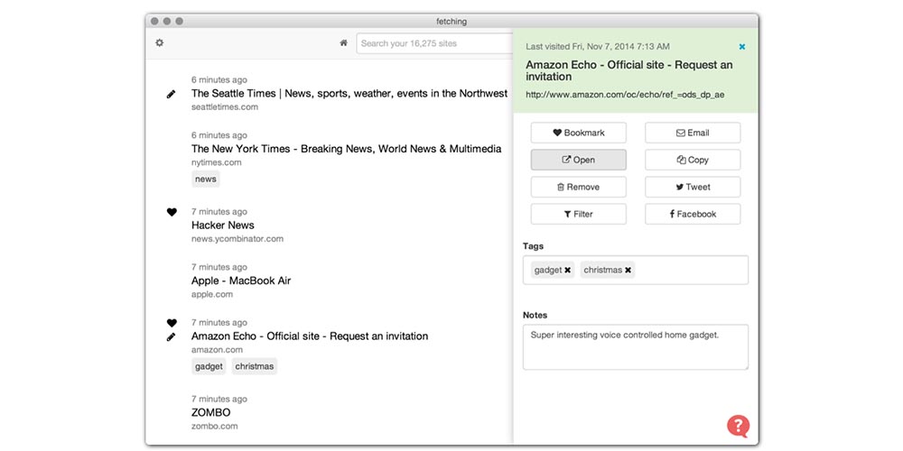Focus the Search your sites field

click(433, 43)
